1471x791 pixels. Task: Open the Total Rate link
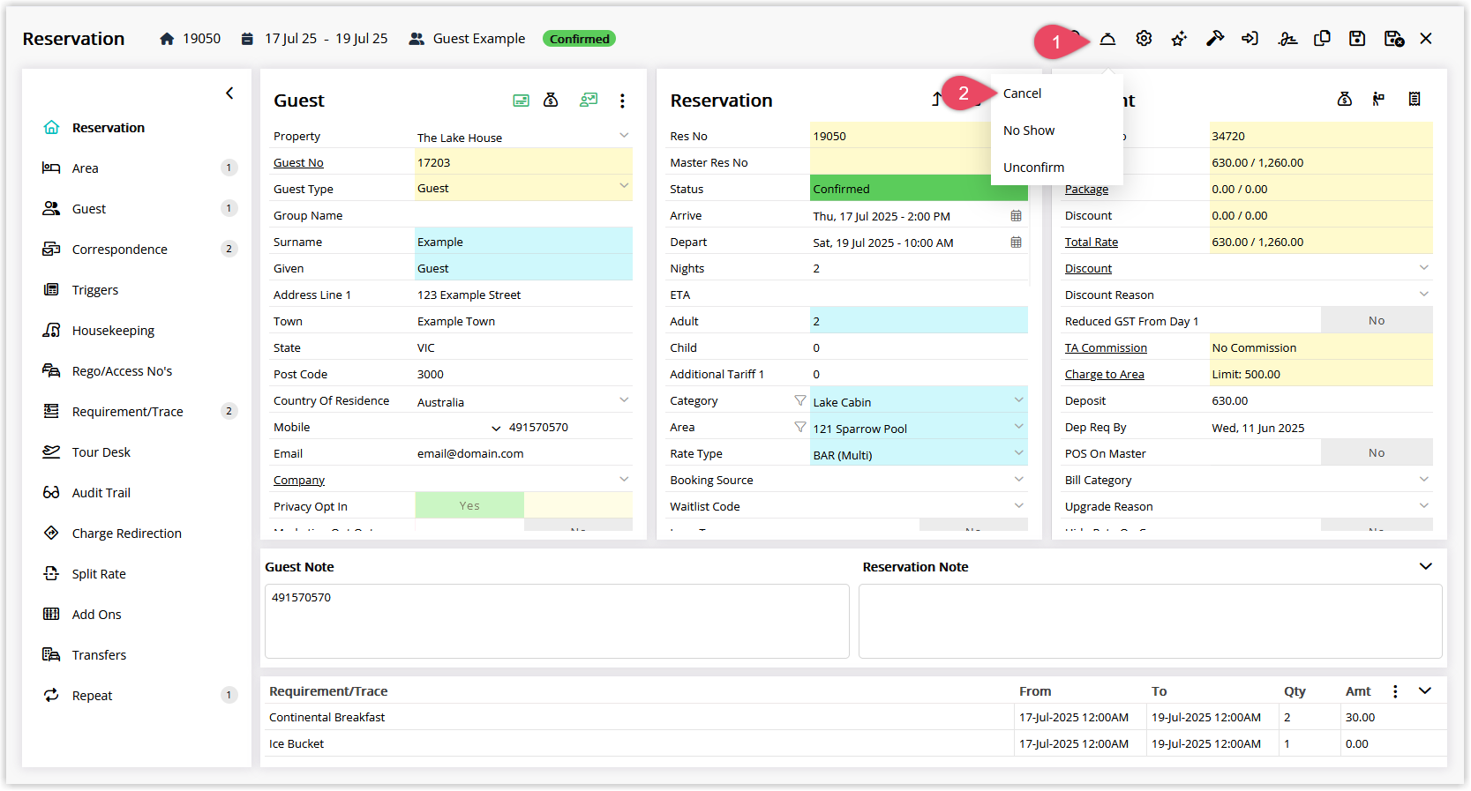[1092, 242]
